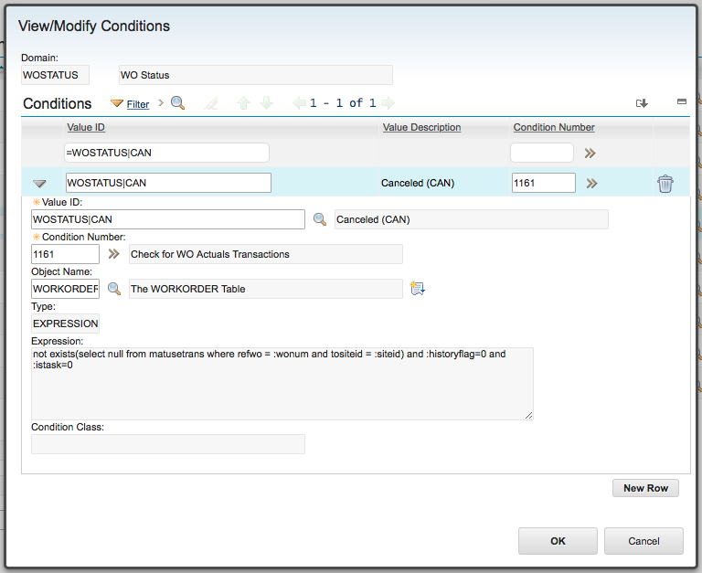This screenshot has height=573, width=702.
Task: Click the Conditions table download icon
Action: (642, 103)
